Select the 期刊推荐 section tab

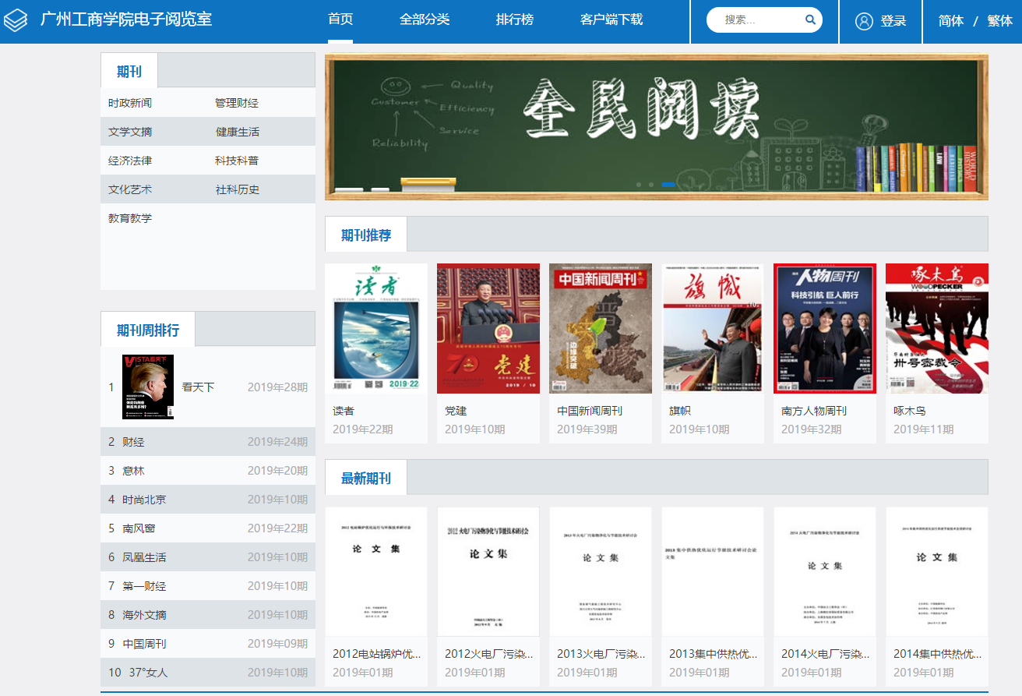[x=366, y=235]
